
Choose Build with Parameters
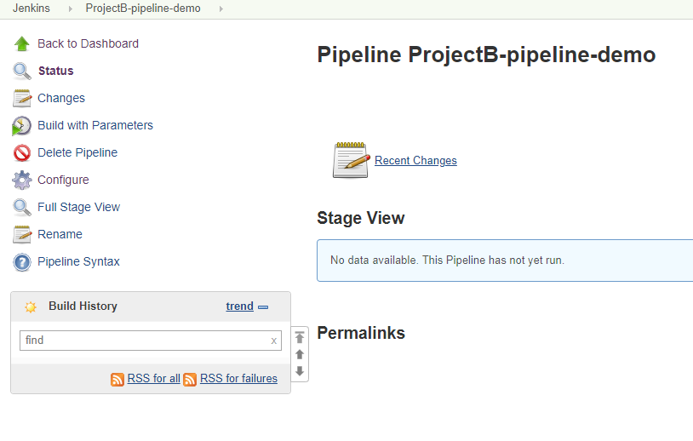pos(95,125)
